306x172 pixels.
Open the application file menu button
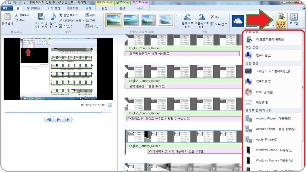[7, 8]
